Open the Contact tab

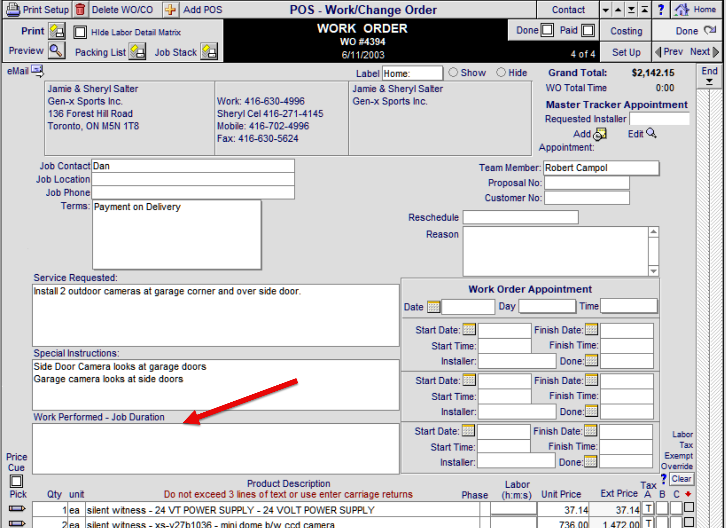[x=568, y=10]
